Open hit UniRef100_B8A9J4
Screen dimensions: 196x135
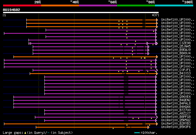coord(176,53)
